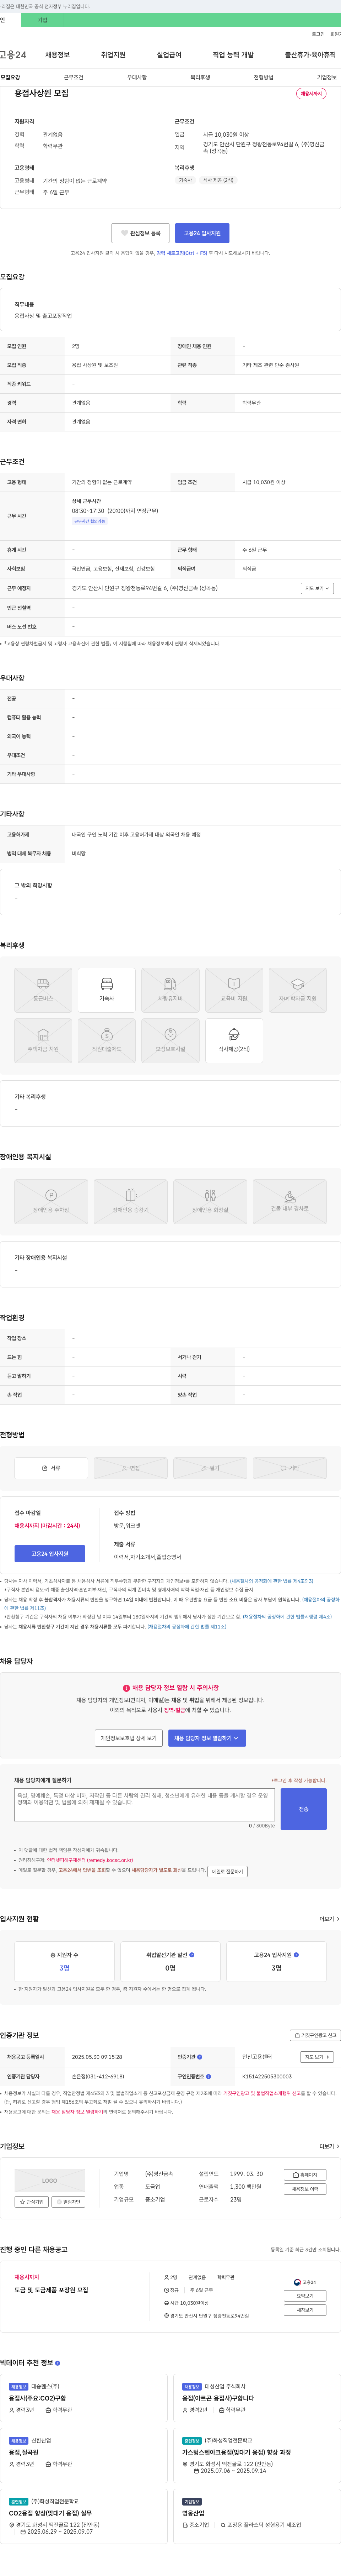Click the 로그인 link at top

tap(318, 34)
